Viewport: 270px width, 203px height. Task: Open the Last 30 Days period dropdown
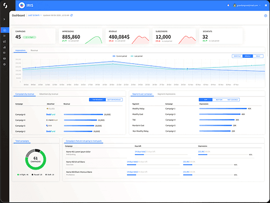point(35,15)
